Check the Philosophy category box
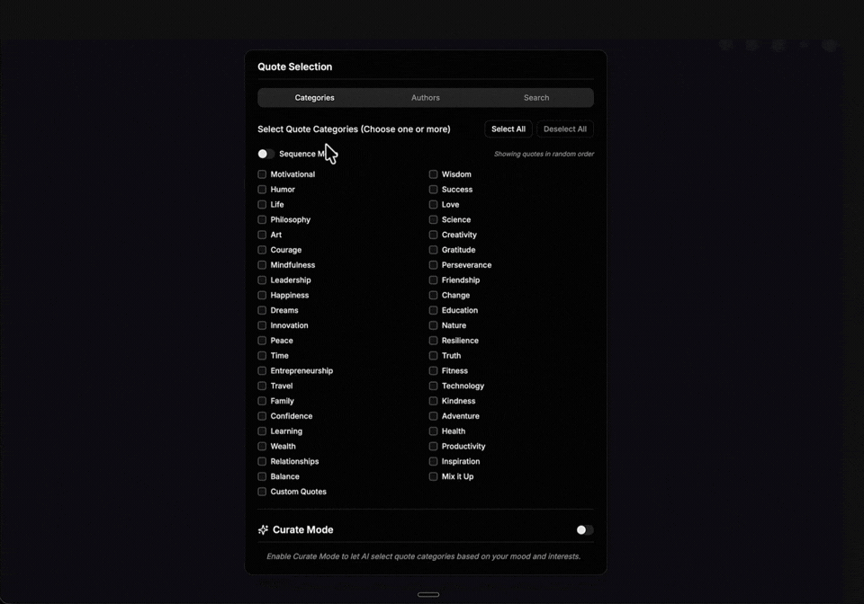This screenshot has height=604, width=864. (x=262, y=220)
